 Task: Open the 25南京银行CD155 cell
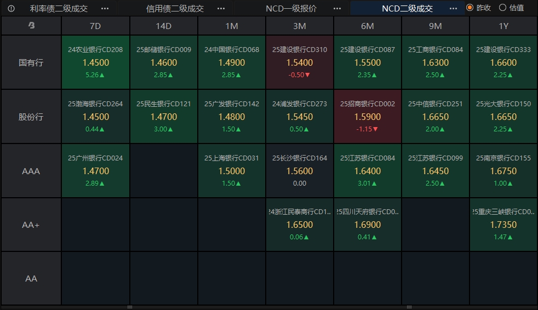(503, 171)
